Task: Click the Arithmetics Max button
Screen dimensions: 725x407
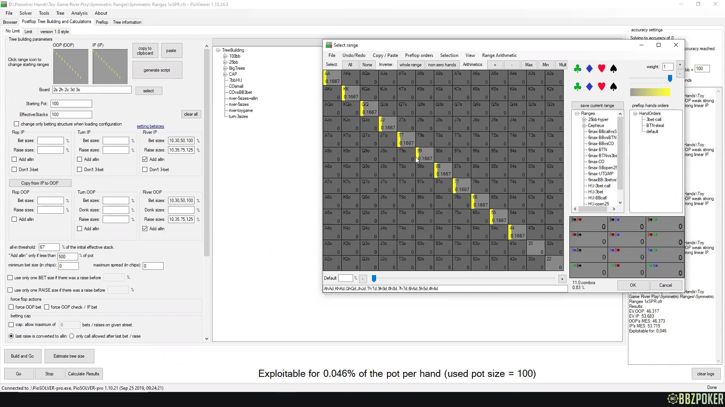Action: [529, 65]
